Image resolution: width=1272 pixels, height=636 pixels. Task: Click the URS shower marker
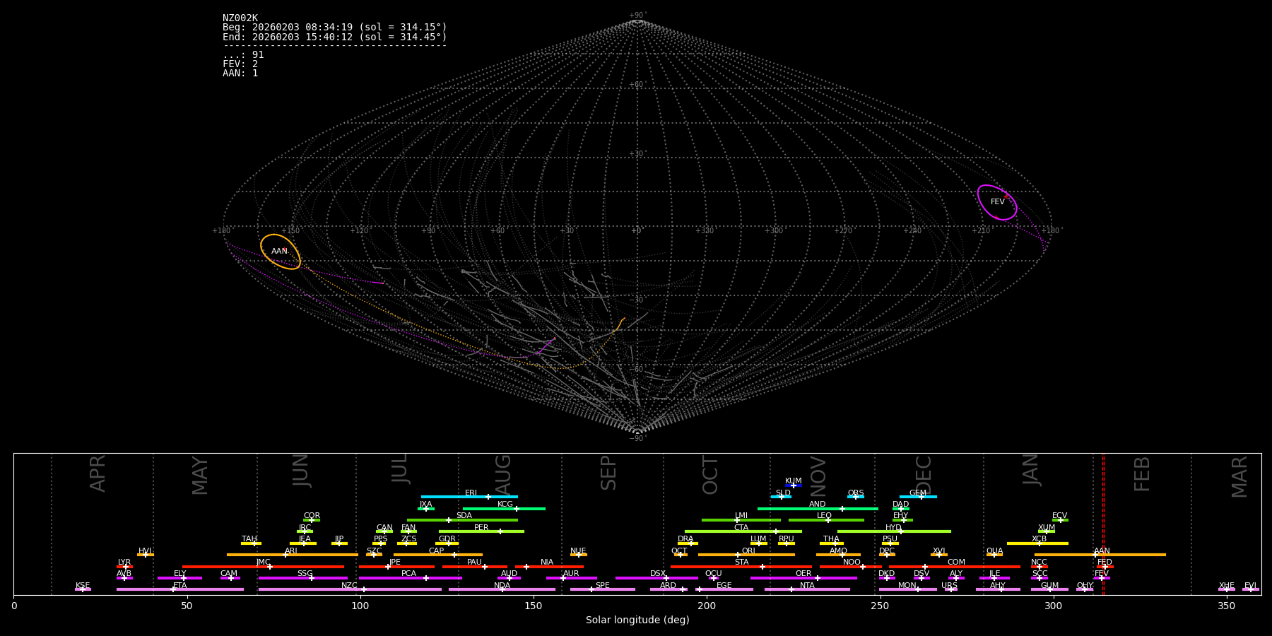(x=950, y=589)
